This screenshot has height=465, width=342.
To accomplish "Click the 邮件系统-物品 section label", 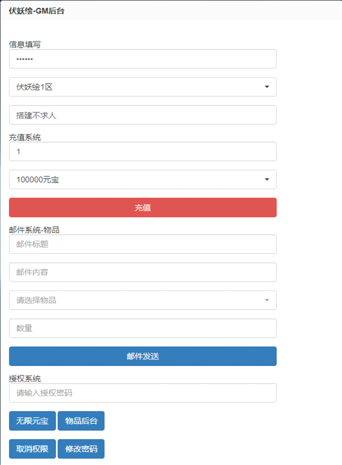I will pos(34,230).
